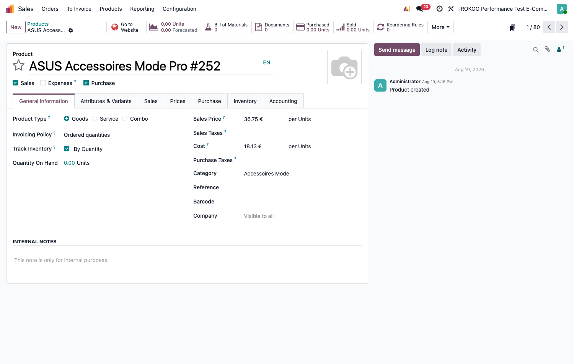Open the Sold units stat button
The height and width of the screenshot is (364, 574).
[x=354, y=27]
